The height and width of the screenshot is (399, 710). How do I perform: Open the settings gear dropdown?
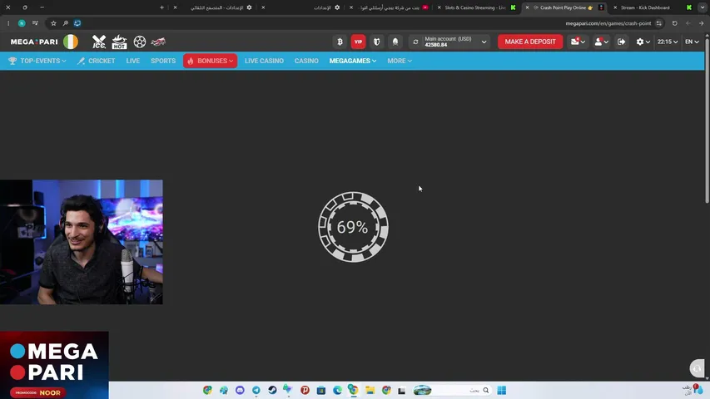pyautogui.click(x=643, y=42)
